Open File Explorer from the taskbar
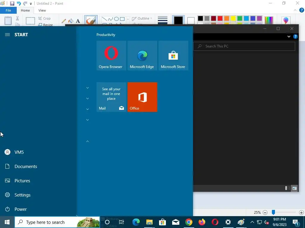 click(x=150, y=222)
